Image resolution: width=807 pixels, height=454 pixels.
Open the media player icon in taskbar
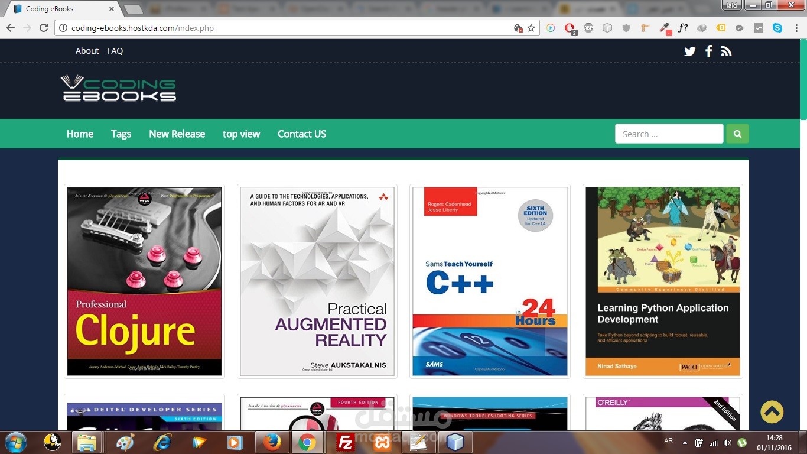click(x=235, y=442)
